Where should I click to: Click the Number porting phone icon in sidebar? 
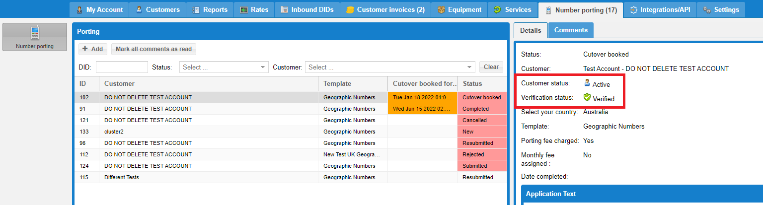(35, 33)
